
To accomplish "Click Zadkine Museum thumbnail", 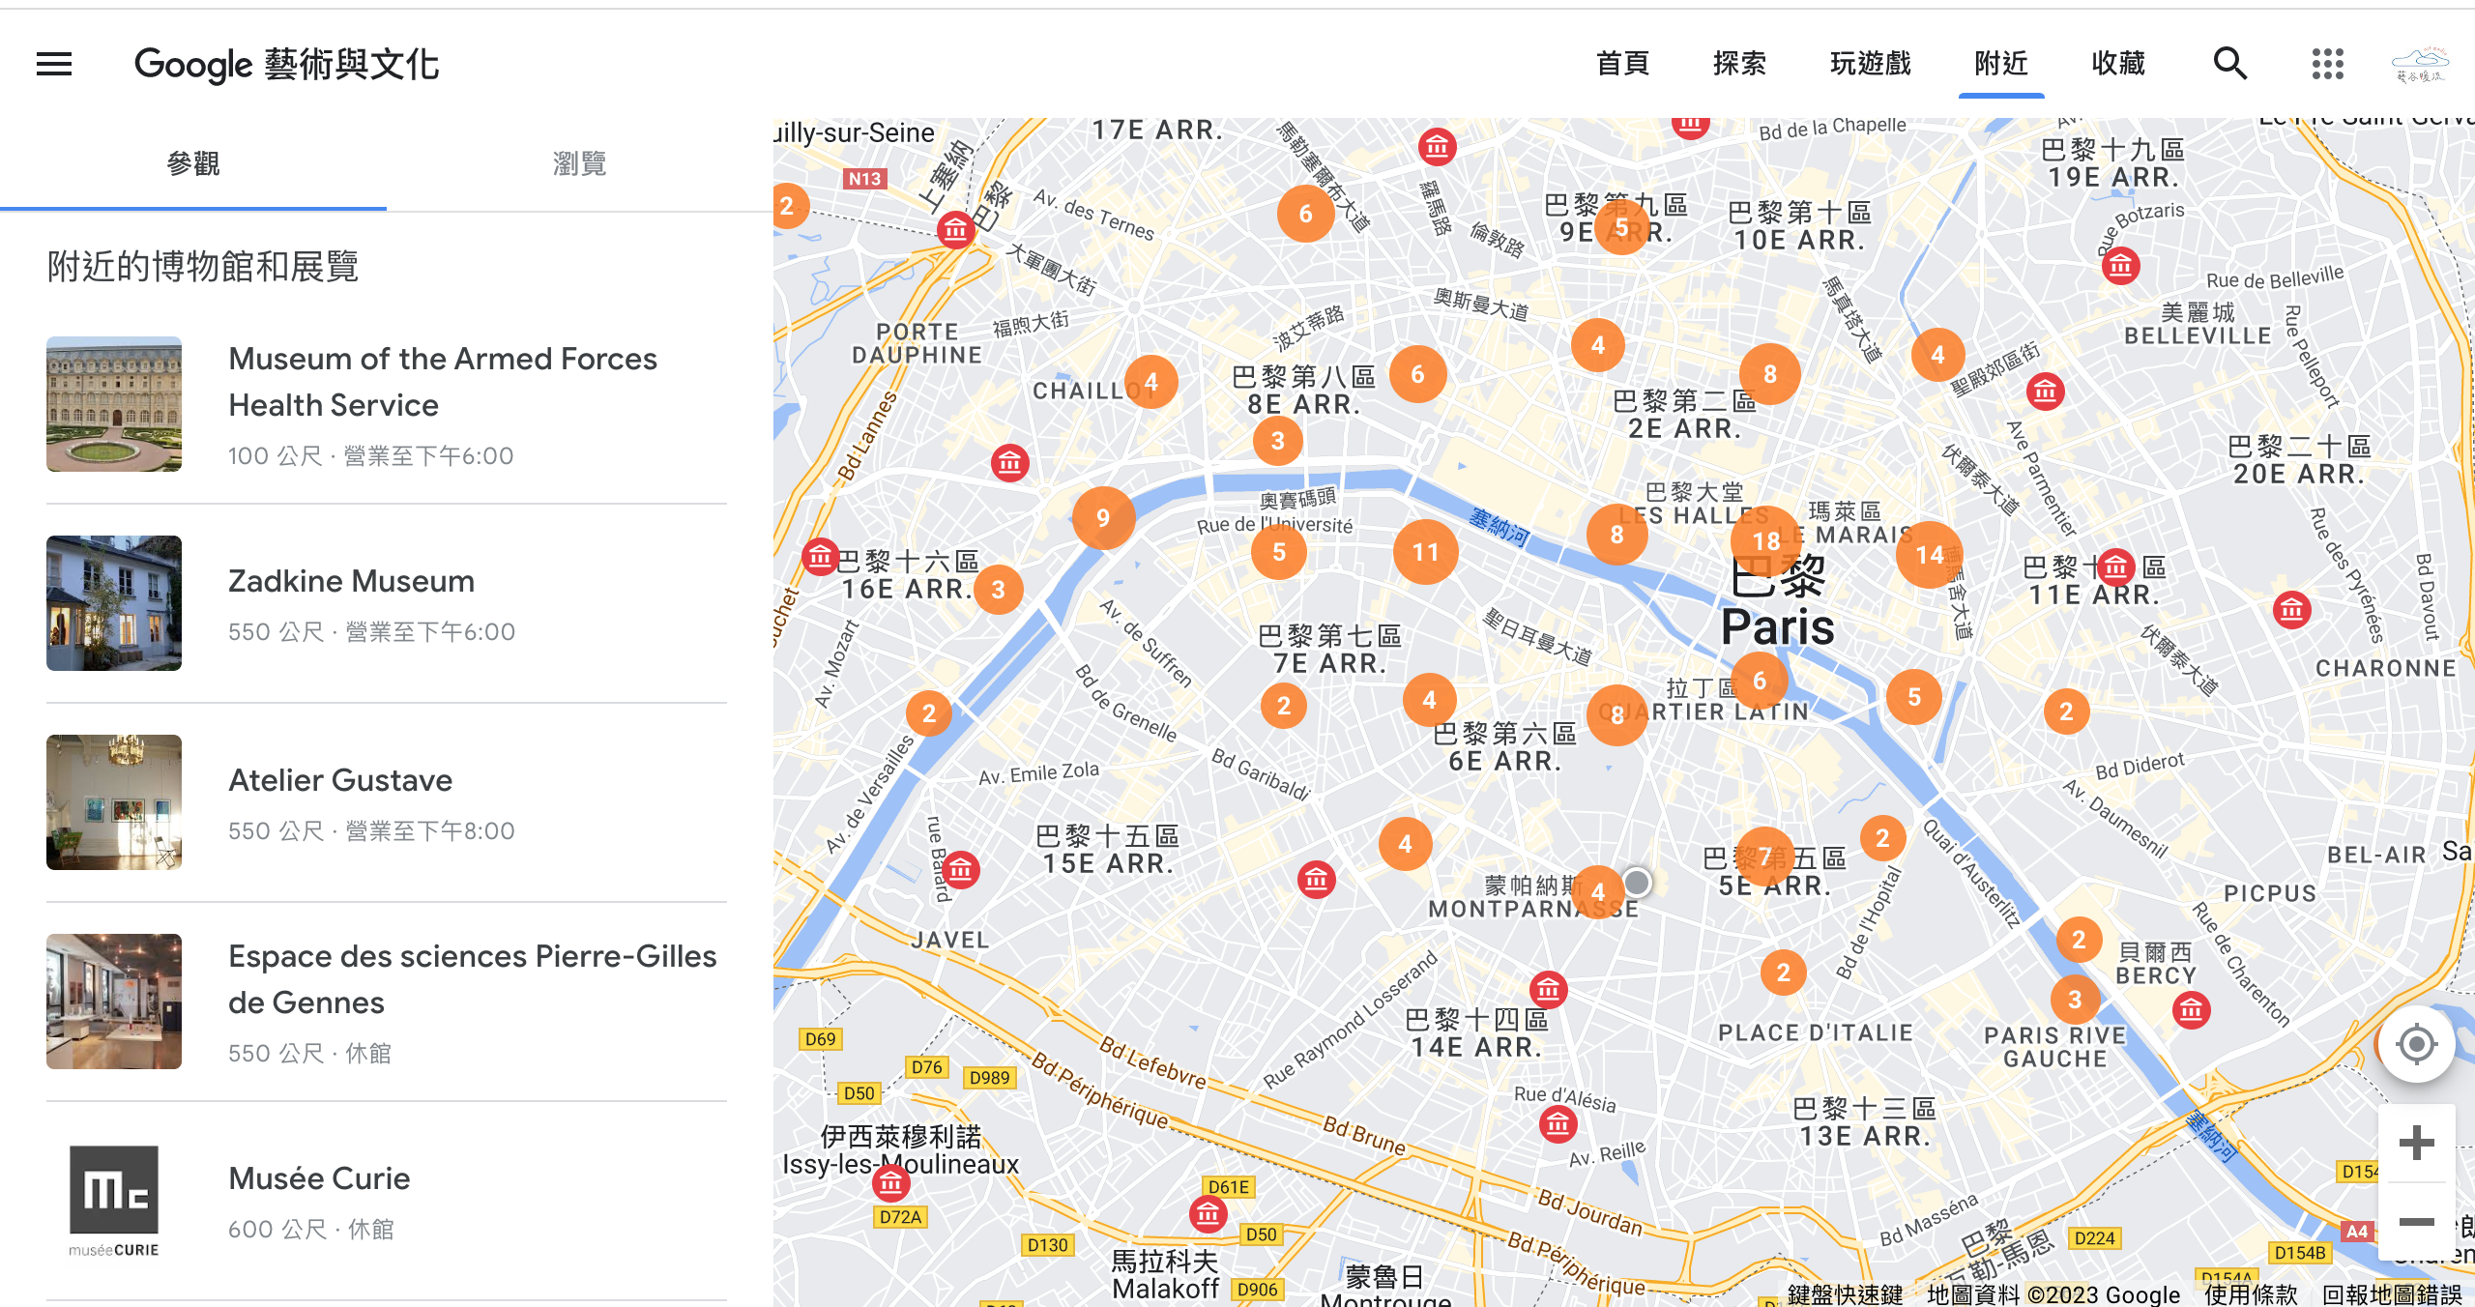I will point(114,603).
